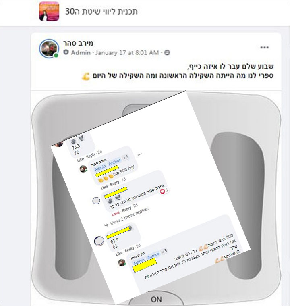Viewport: 290px width, 306px height.
Task: Click the Love button under the reply
Action: click(116, 214)
